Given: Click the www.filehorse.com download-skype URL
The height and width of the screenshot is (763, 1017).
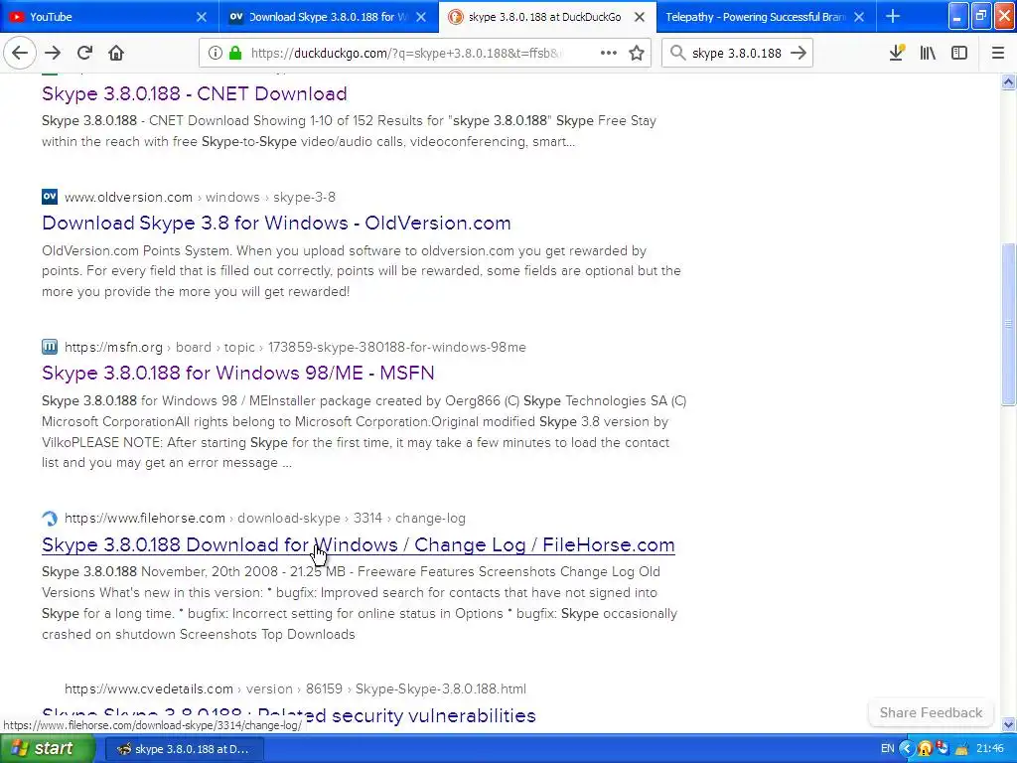Looking at the screenshot, I should tap(264, 519).
